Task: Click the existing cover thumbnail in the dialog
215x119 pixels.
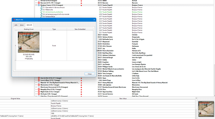Action: click(29, 42)
